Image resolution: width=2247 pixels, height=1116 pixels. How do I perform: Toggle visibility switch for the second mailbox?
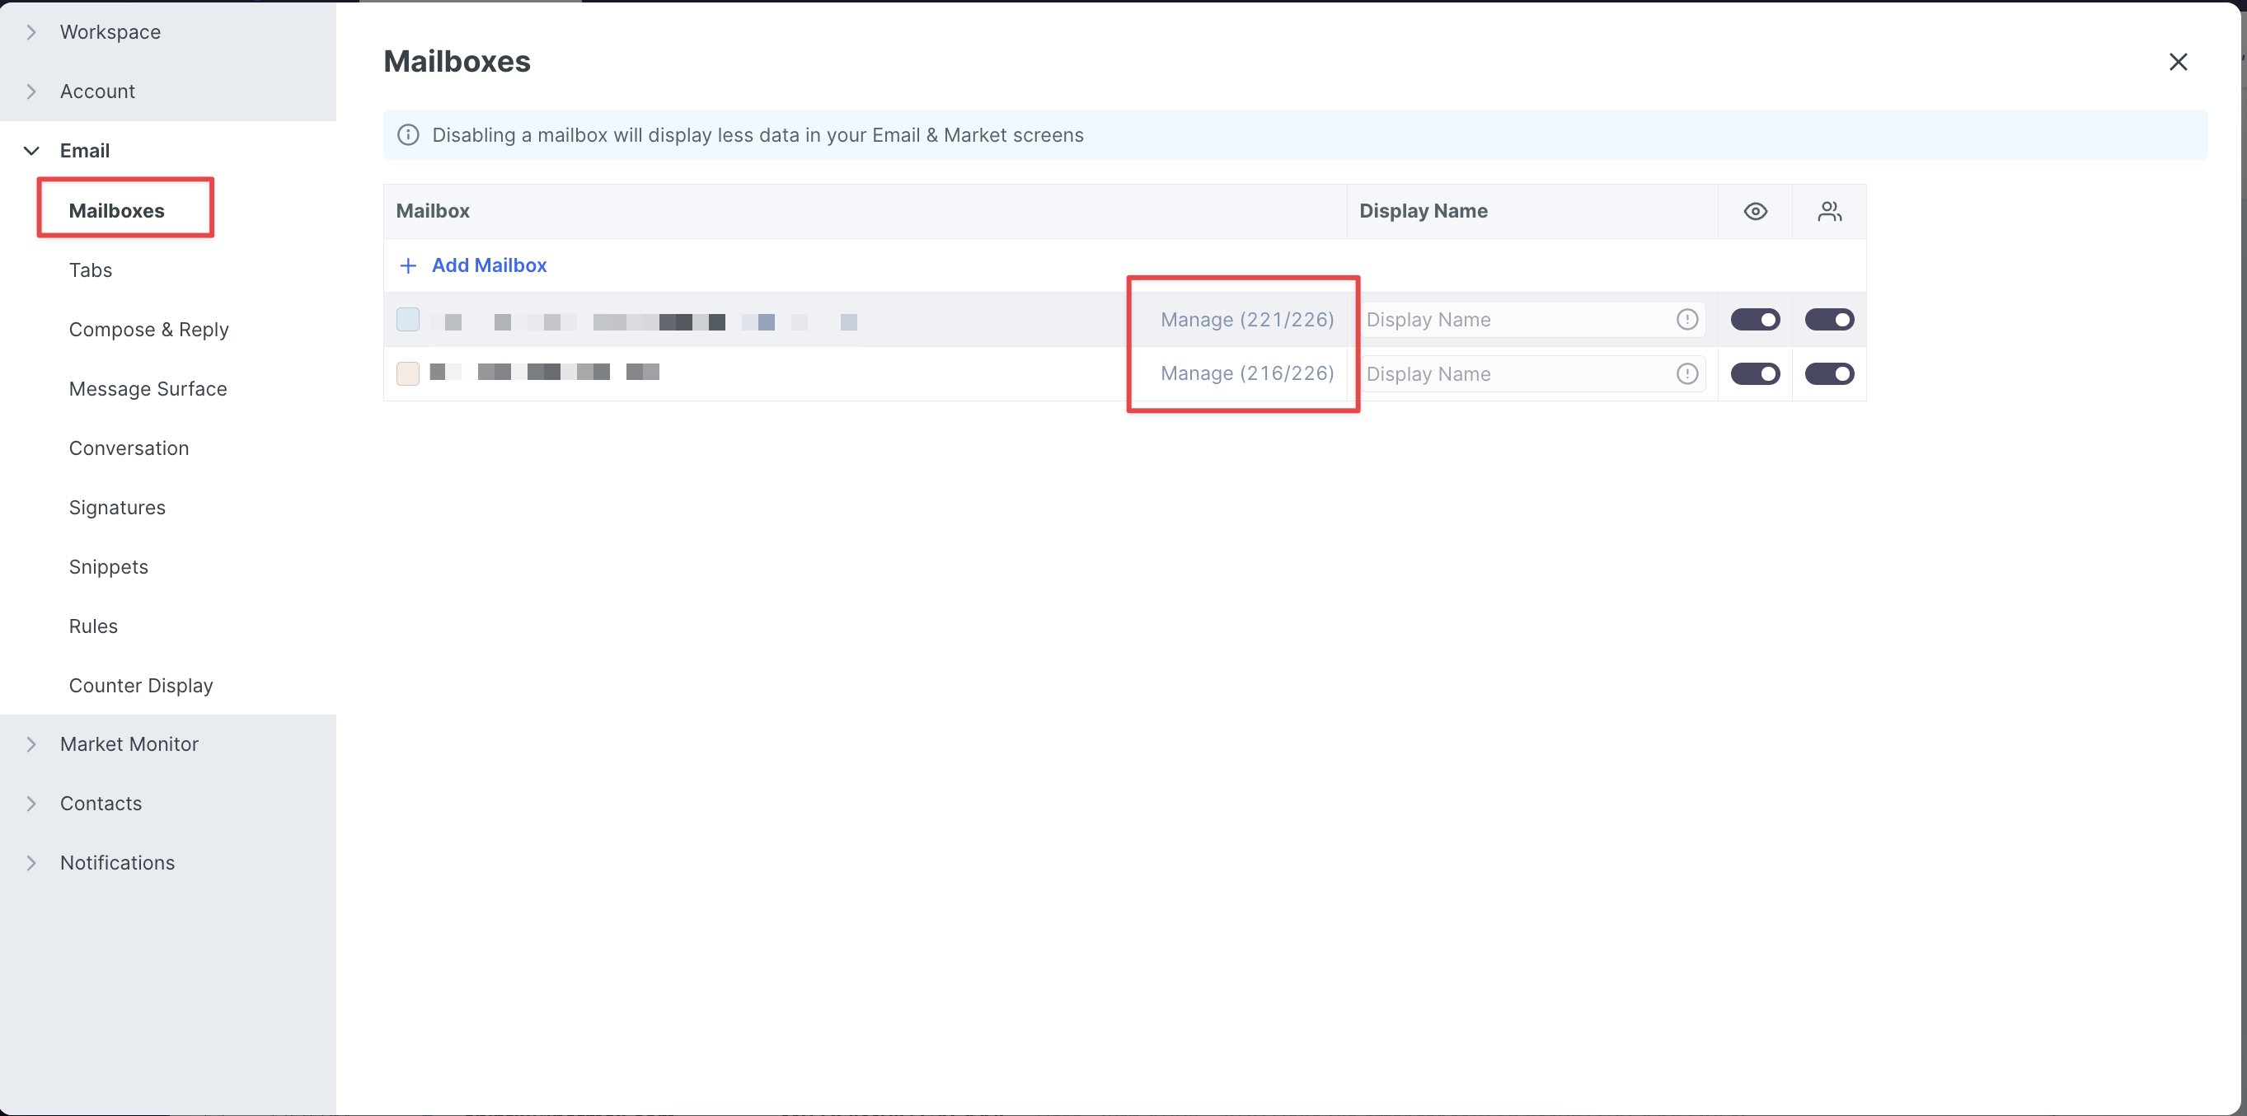click(x=1755, y=373)
